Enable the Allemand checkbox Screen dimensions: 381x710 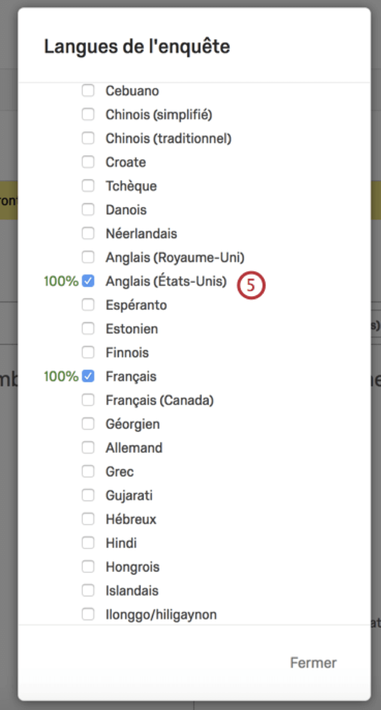(88, 448)
